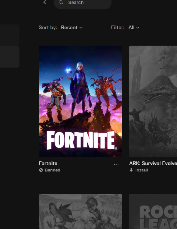The height and width of the screenshot is (229, 177).
Task: Open the anime characters game thumbnail
Action: 80,211
